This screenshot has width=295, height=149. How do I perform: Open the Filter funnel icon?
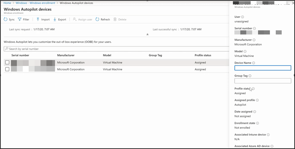coord(20,19)
